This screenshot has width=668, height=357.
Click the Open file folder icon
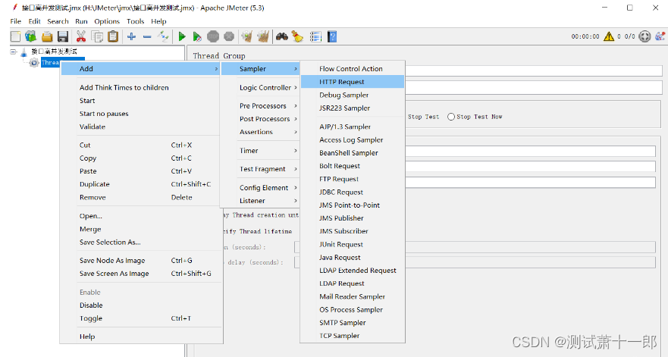[47, 36]
